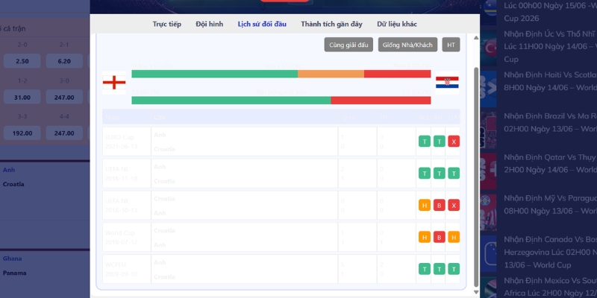
Task: Click middle T badge in WCPEU 2009-09-10 row
Action: coord(439,269)
